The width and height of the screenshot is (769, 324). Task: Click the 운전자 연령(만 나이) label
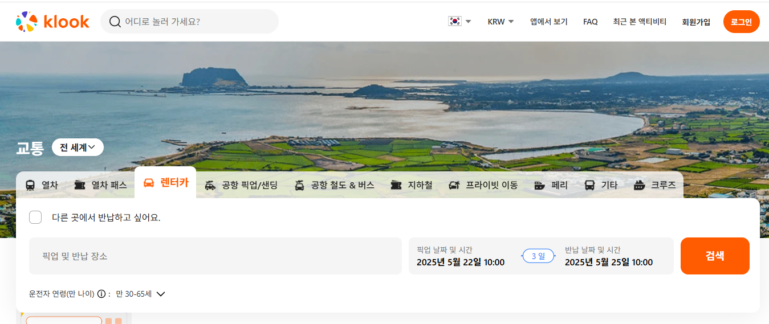point(62,294)
